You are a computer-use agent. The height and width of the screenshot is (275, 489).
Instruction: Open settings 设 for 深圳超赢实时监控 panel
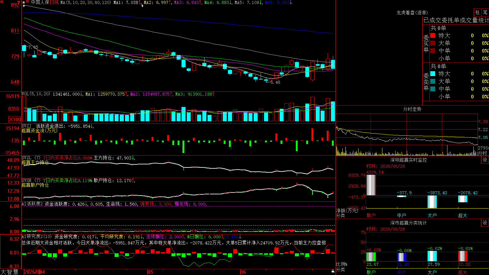point(485,160)
